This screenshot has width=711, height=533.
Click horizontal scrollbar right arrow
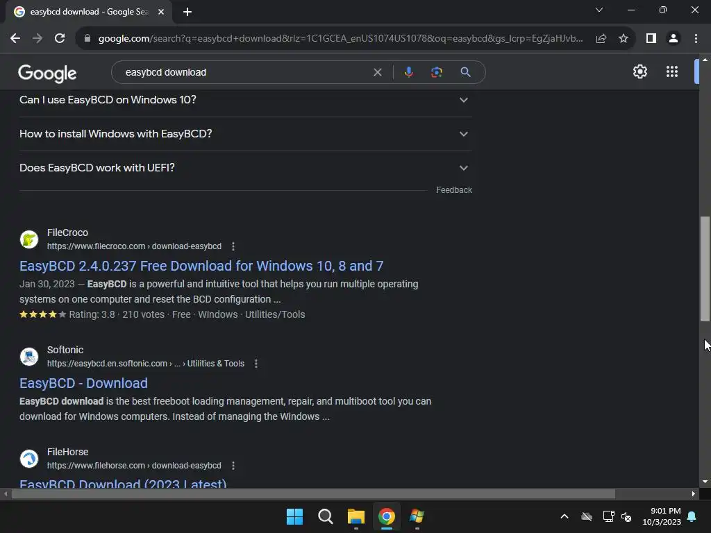tap(694, 493)
